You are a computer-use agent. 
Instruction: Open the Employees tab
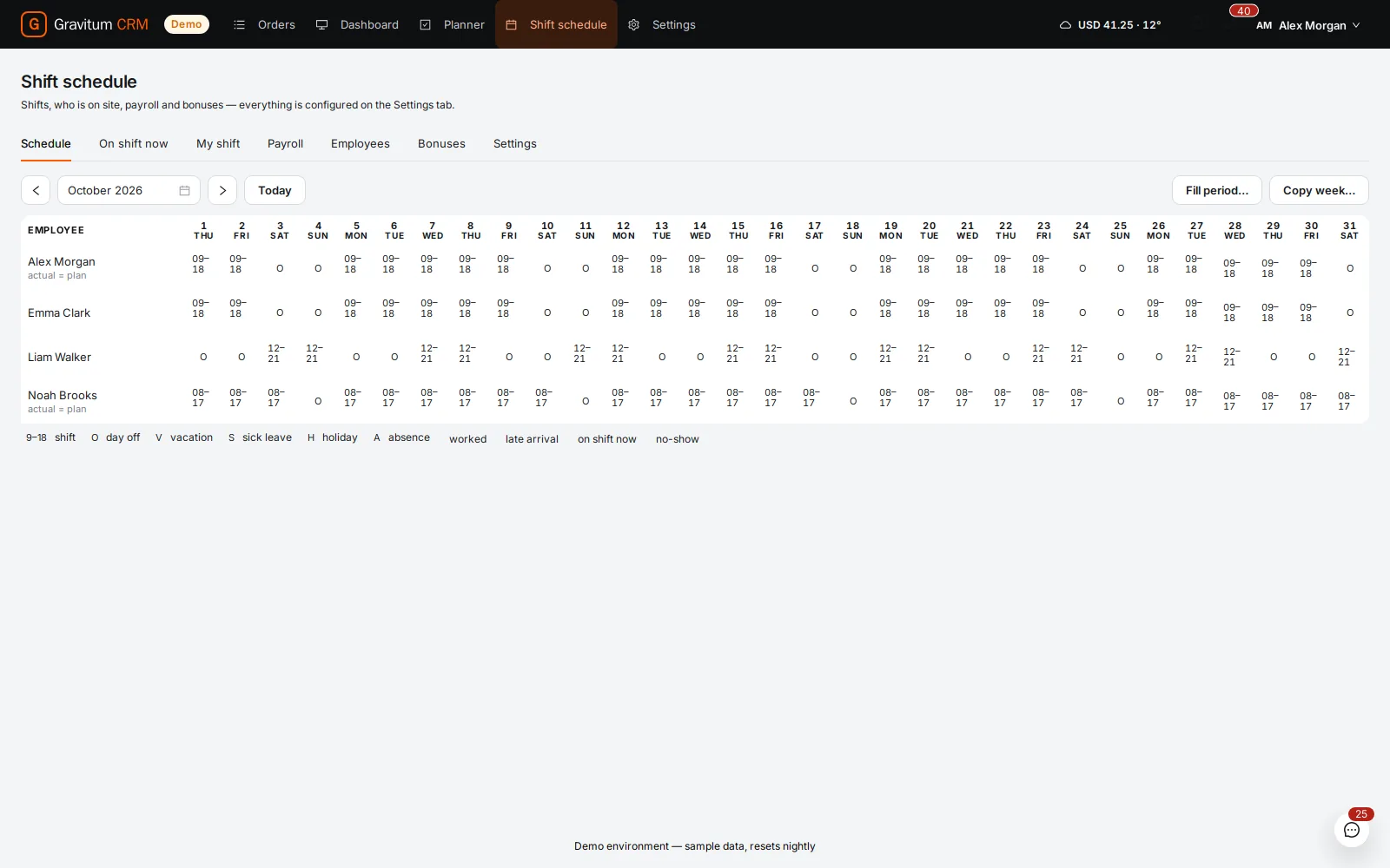(x=361, y=144)
